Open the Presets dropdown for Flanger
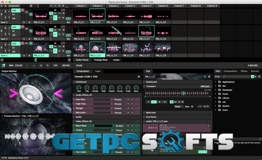 [x=120, y=108]
